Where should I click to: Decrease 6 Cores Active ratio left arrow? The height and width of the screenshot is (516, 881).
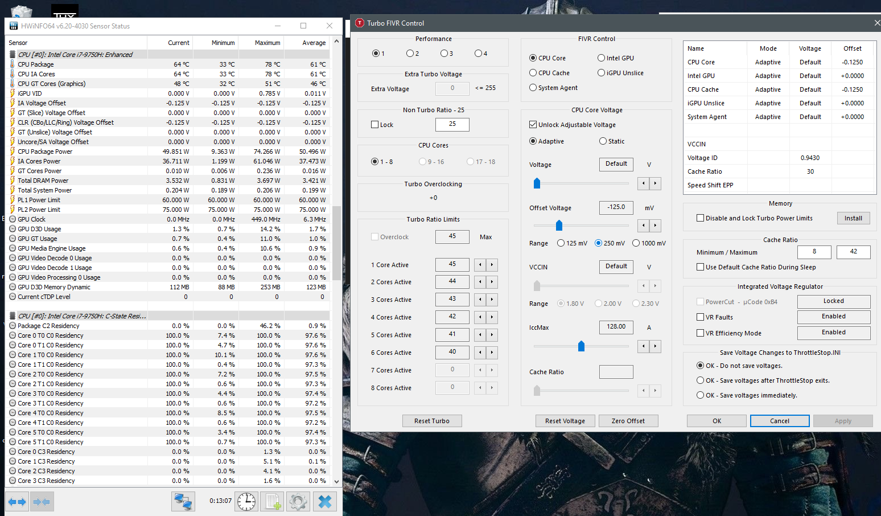tap(480, 353)
